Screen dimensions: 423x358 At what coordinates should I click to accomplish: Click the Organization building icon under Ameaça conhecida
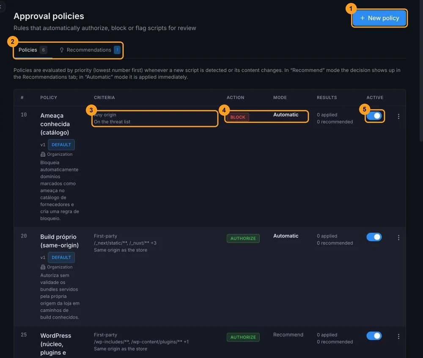[43, 154]
